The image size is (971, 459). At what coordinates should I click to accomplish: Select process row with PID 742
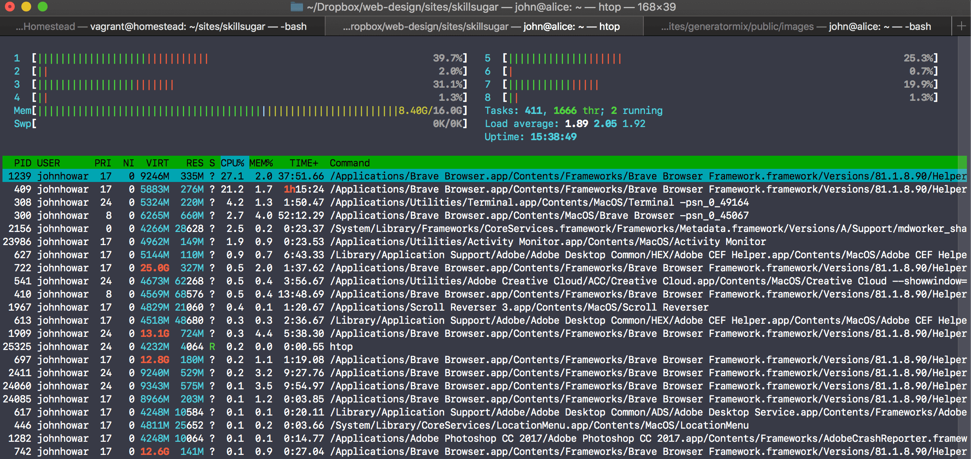485,452
